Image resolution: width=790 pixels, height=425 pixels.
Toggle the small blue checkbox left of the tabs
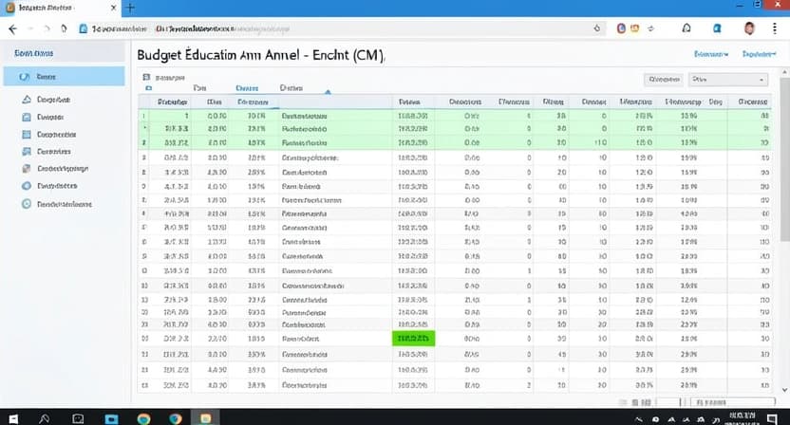(x=149, y=88)
